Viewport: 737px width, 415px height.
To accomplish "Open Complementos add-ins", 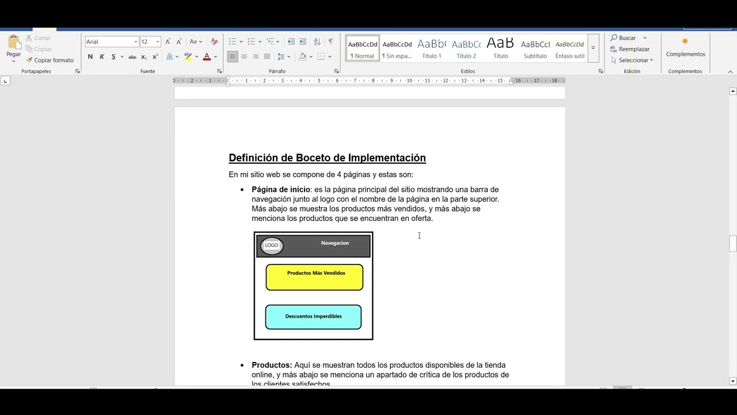I will point(685,47).
